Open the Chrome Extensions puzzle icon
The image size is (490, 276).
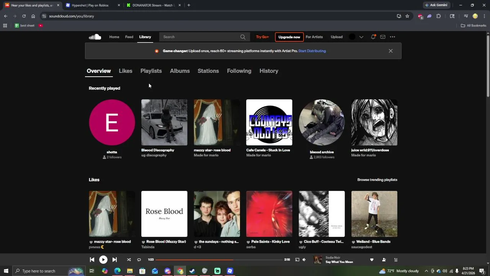tap(439, 16)
